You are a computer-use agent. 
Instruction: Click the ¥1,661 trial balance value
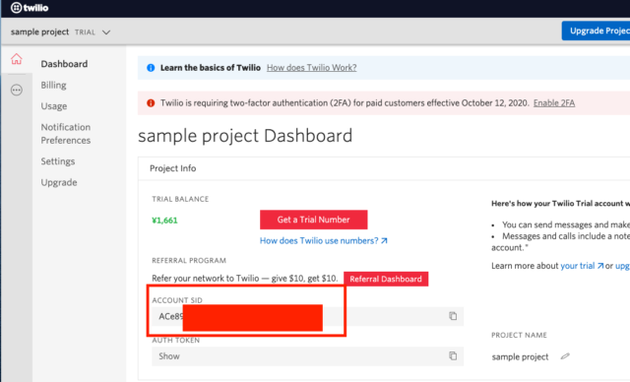164,221
